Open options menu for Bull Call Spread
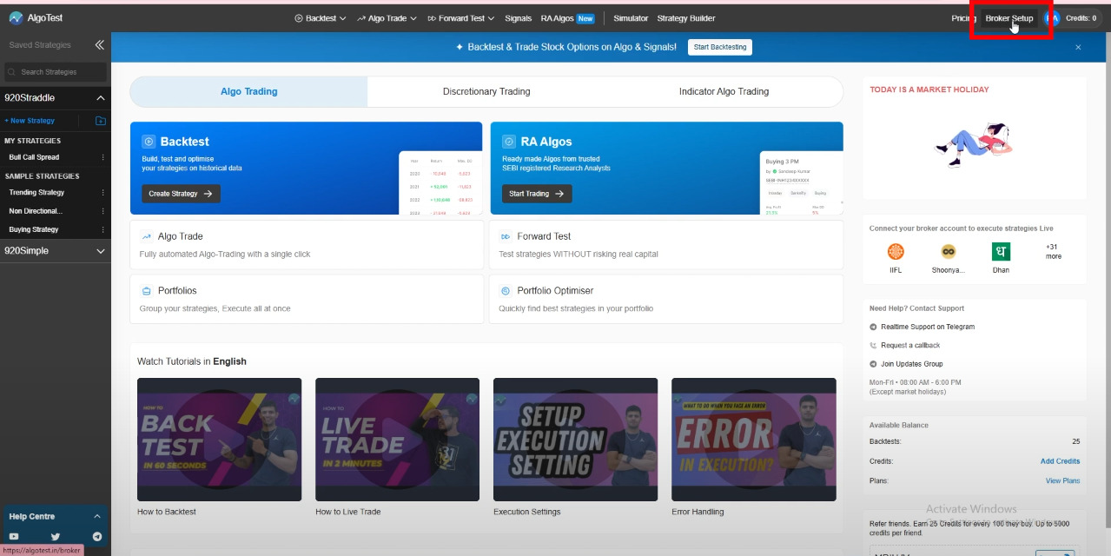This screenshot has height=556, width=1111. tap(103, 157)
